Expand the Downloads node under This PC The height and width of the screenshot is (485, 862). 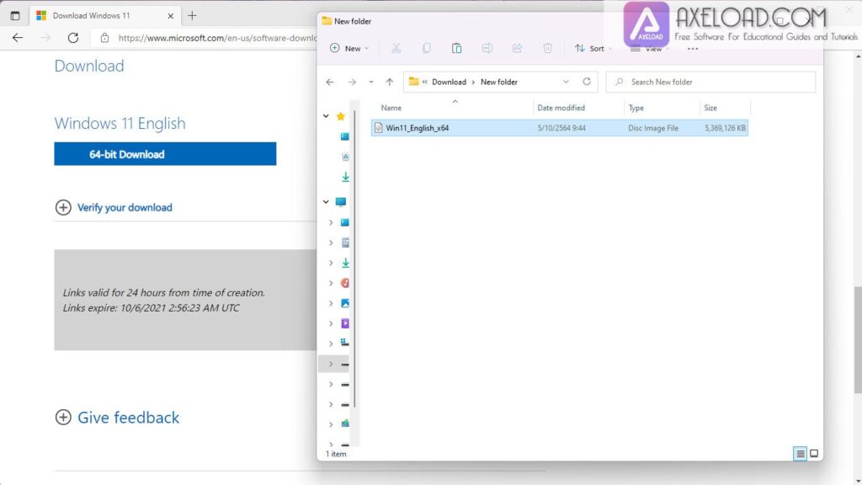click(331, 263)
